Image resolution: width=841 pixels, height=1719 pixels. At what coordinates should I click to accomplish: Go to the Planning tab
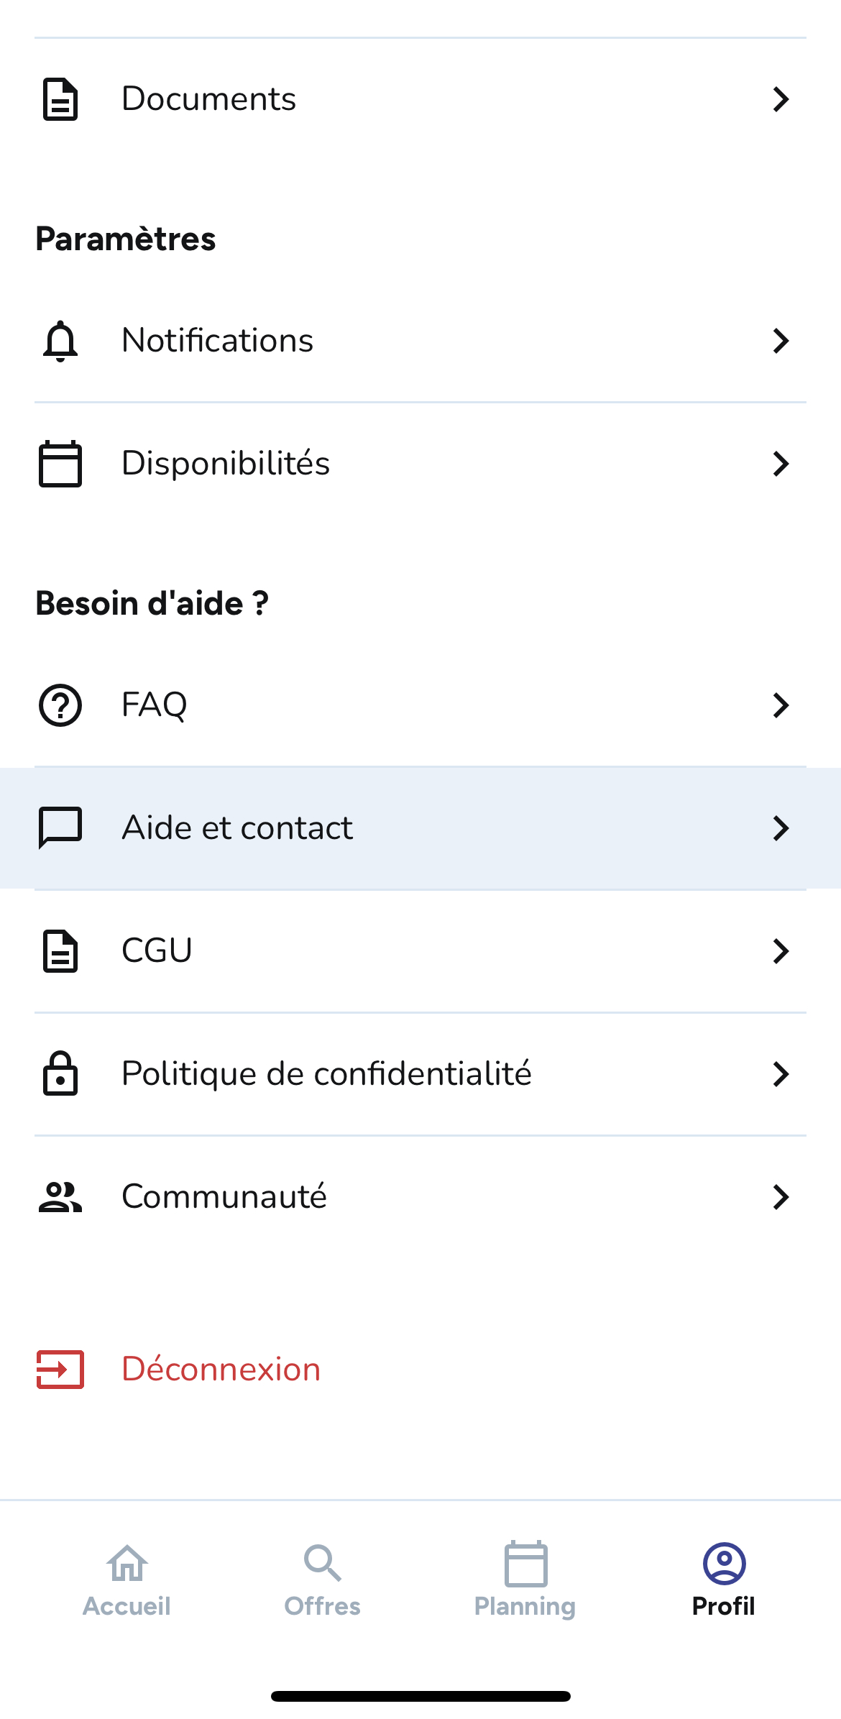(525, 1580)
